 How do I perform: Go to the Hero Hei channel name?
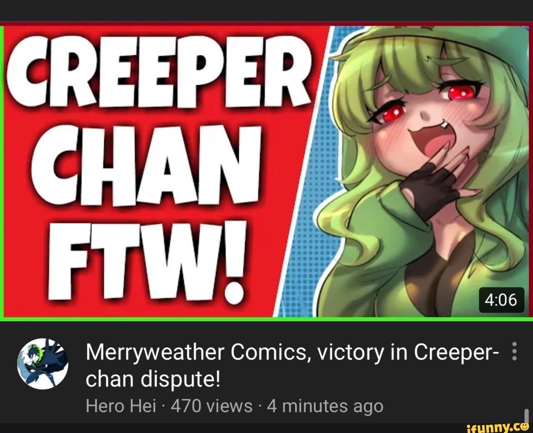pos(121,406)
